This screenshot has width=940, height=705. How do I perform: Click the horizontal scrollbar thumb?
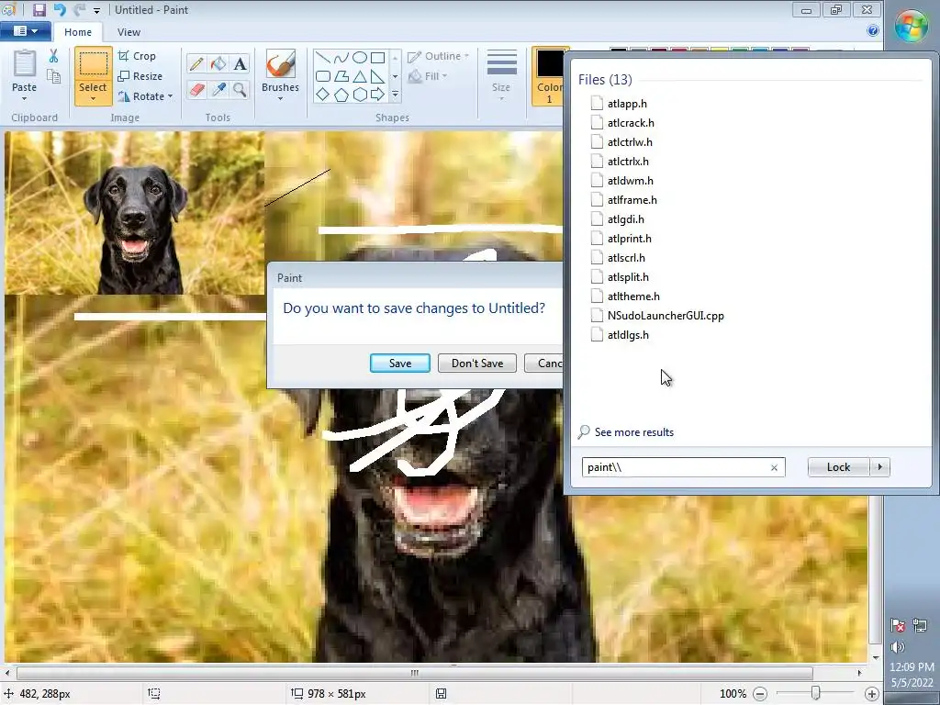coord(414,673)
